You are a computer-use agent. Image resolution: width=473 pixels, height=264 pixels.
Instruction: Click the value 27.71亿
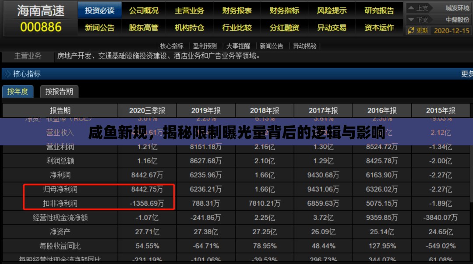[x=147, y=232]
